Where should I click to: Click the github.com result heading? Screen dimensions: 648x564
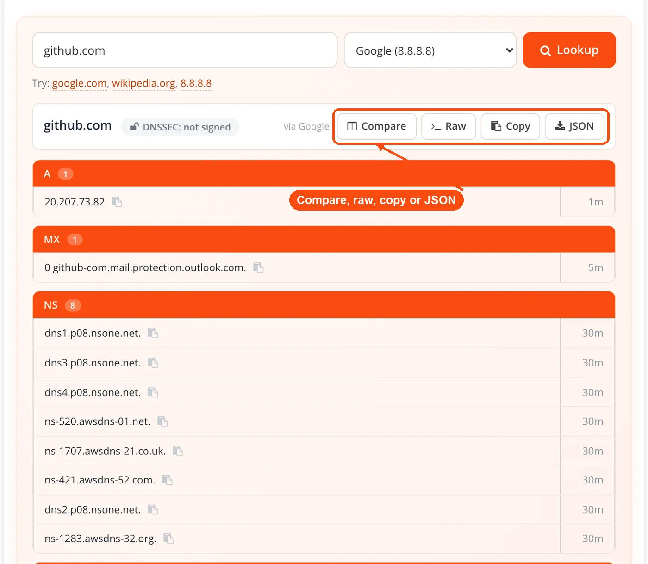[x=78, y=126]
